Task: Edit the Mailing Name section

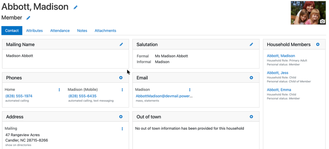Action: [121, 44]
